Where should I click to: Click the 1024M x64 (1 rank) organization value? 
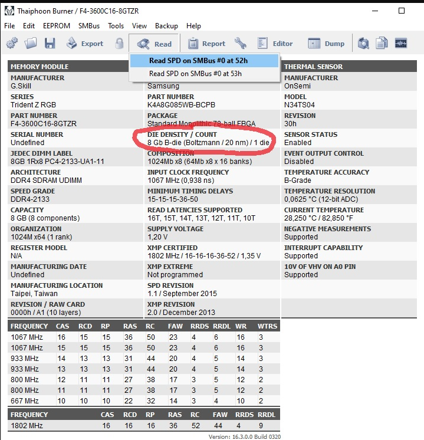coord(41,237)
